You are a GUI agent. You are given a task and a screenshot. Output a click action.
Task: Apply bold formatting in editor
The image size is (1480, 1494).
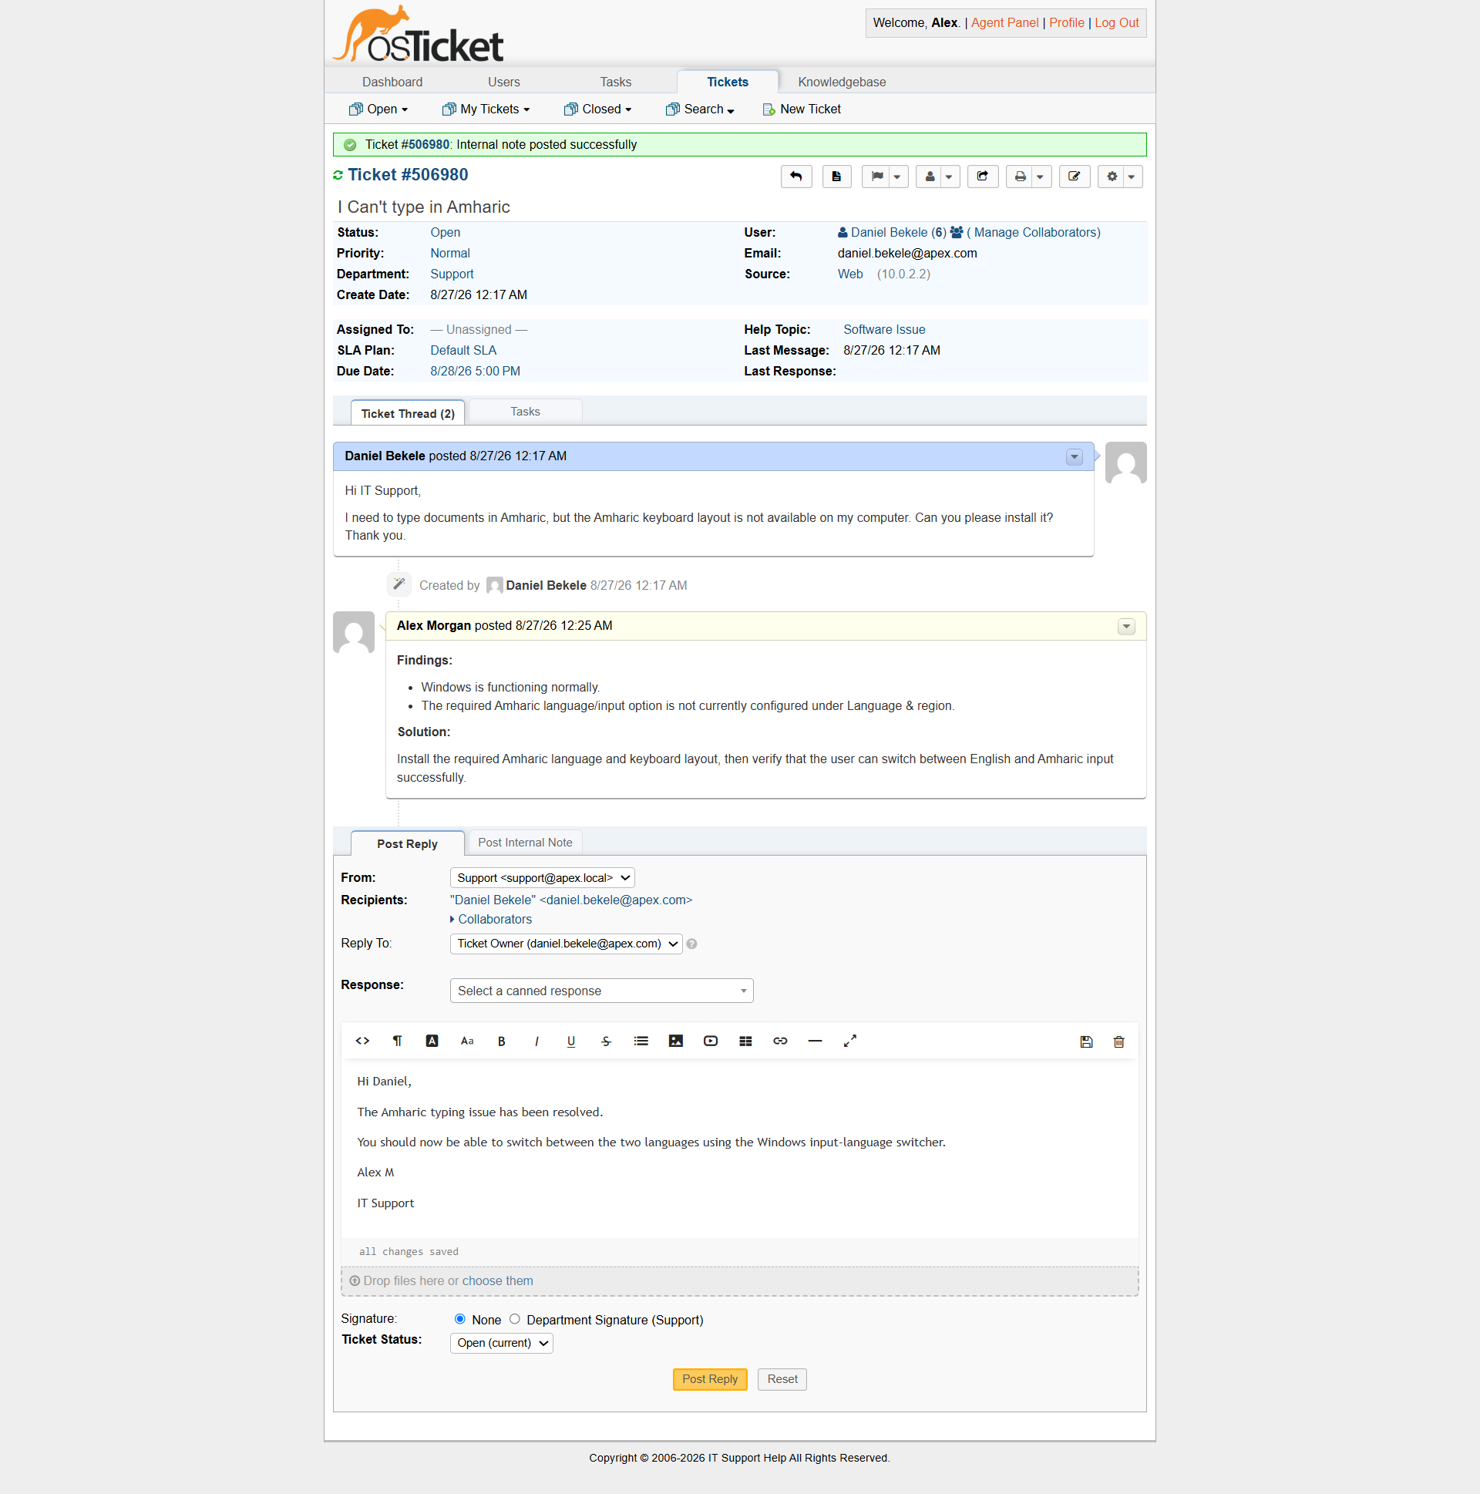tap(502, 1041)
